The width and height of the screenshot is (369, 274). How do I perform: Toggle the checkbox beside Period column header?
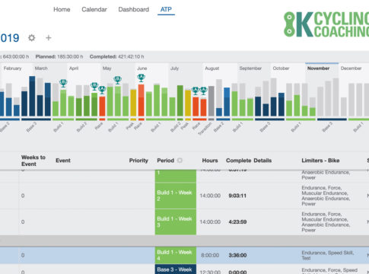tap(180, 161)
